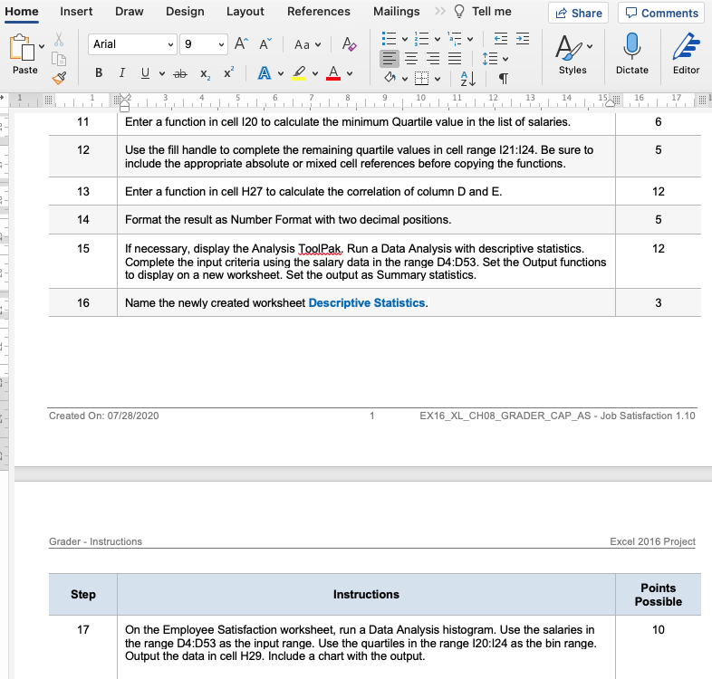The height and width of the screenshot is (679, 712).
Task: Switch to the Insert tab
Action: click(x=76, y=12)
